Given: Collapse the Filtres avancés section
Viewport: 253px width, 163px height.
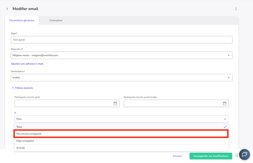Looking at the screenshot, I should [x=22, y=88].
